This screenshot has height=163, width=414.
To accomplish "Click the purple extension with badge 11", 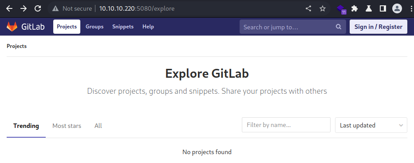I will pos(341,9).
